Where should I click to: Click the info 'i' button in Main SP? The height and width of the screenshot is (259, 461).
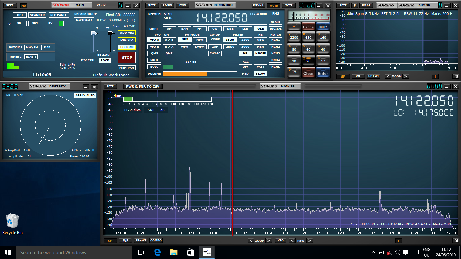[399, 241]
